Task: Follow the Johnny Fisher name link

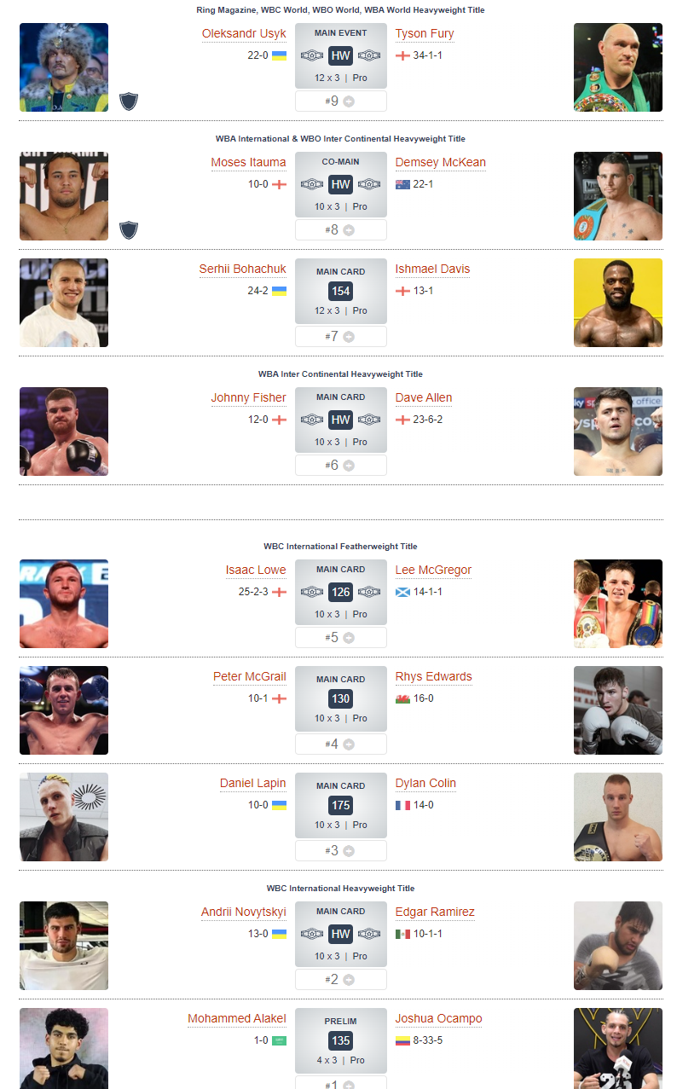Action: coord(249,398)
